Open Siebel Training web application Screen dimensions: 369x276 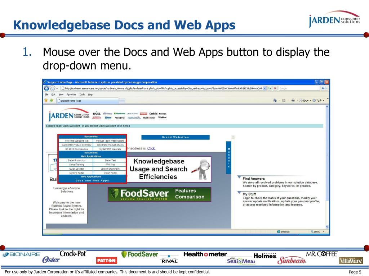pos(76,165)
